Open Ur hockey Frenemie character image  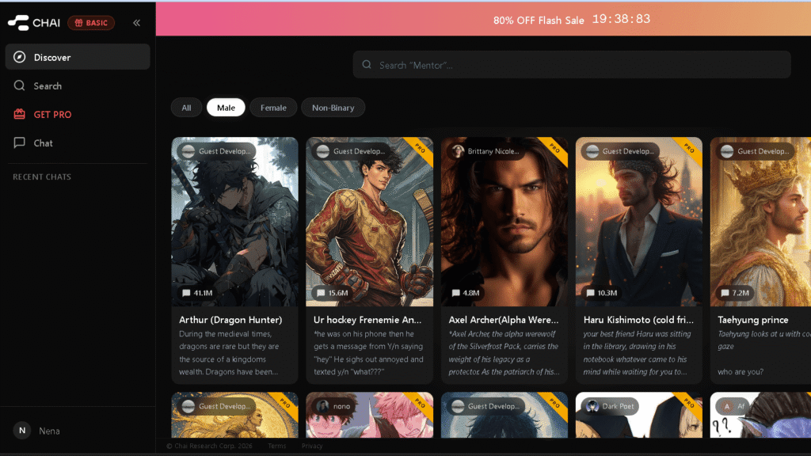pos(369,222)
